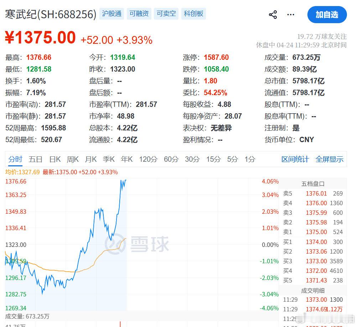Click the share icon

pyautogui.click(x=273, y=14)
